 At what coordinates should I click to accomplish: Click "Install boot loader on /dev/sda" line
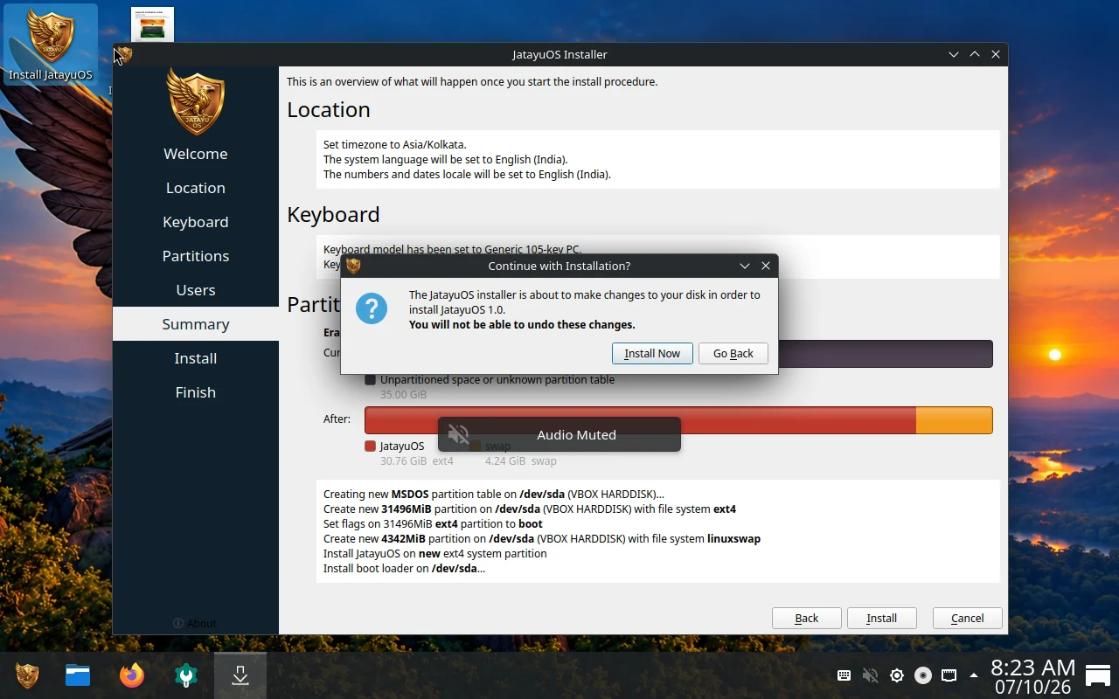tap(404, 569)
